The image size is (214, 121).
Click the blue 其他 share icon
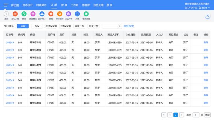[77, 14]
